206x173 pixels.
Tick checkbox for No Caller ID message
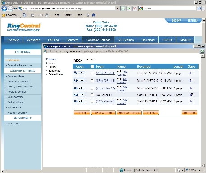click(x=92, y=95)
